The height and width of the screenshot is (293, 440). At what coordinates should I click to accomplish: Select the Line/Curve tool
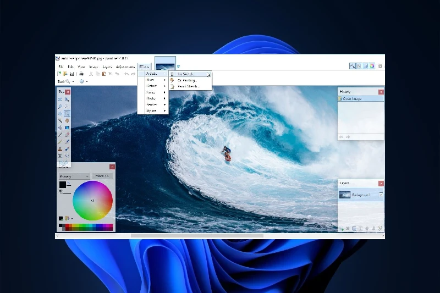click(x=67, y=156)
